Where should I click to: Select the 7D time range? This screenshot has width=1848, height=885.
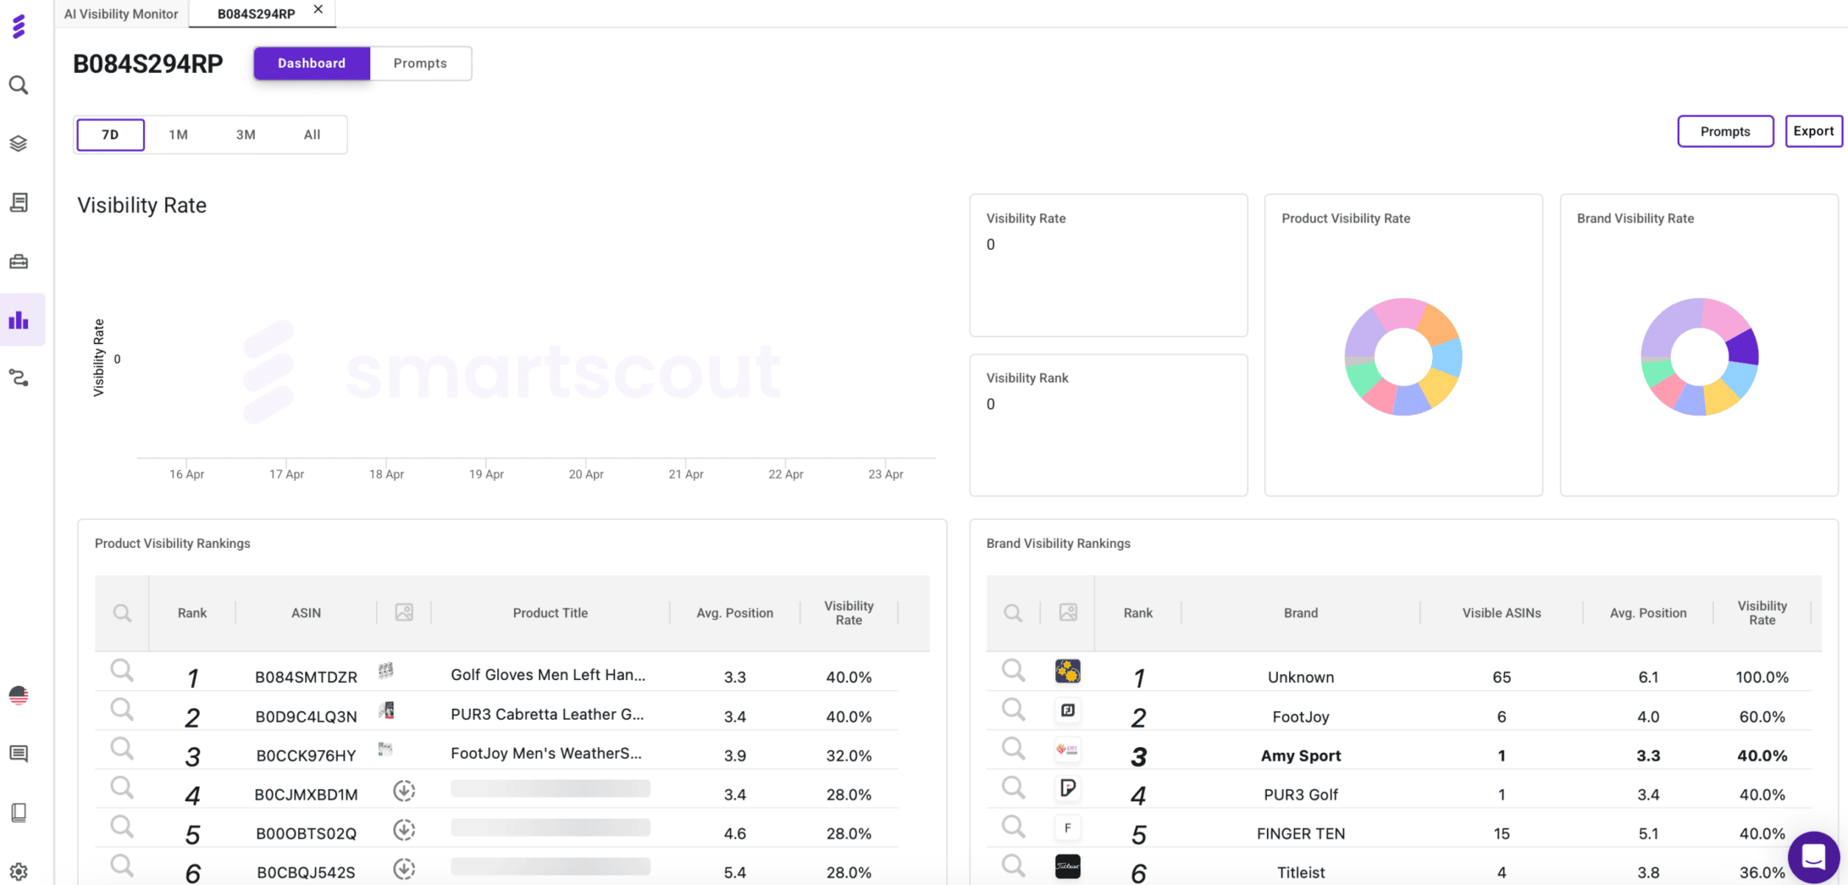tap(110, 134)
